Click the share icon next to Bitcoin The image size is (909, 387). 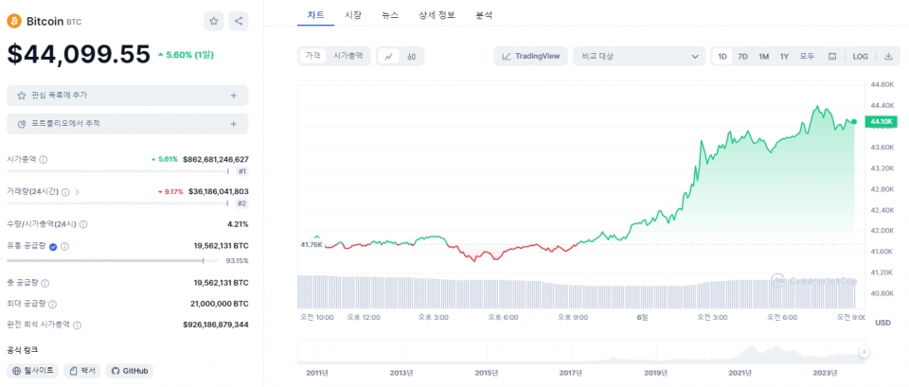239,21
